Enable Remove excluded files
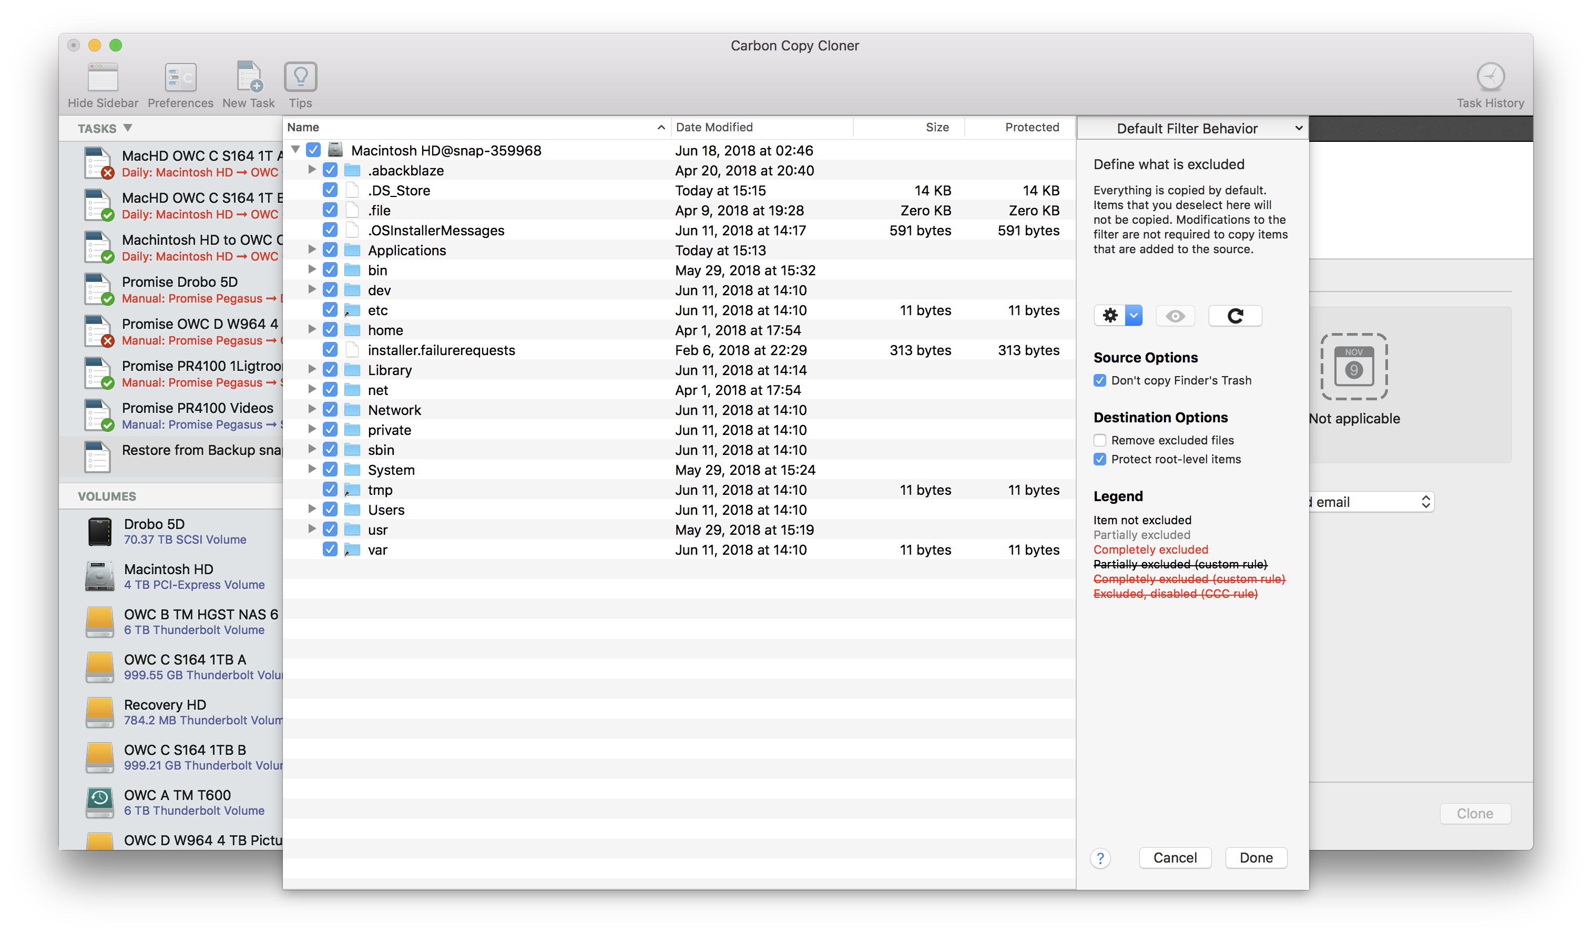The height and width of the screenshot is (934, 1592). [x=1100, y=441]
